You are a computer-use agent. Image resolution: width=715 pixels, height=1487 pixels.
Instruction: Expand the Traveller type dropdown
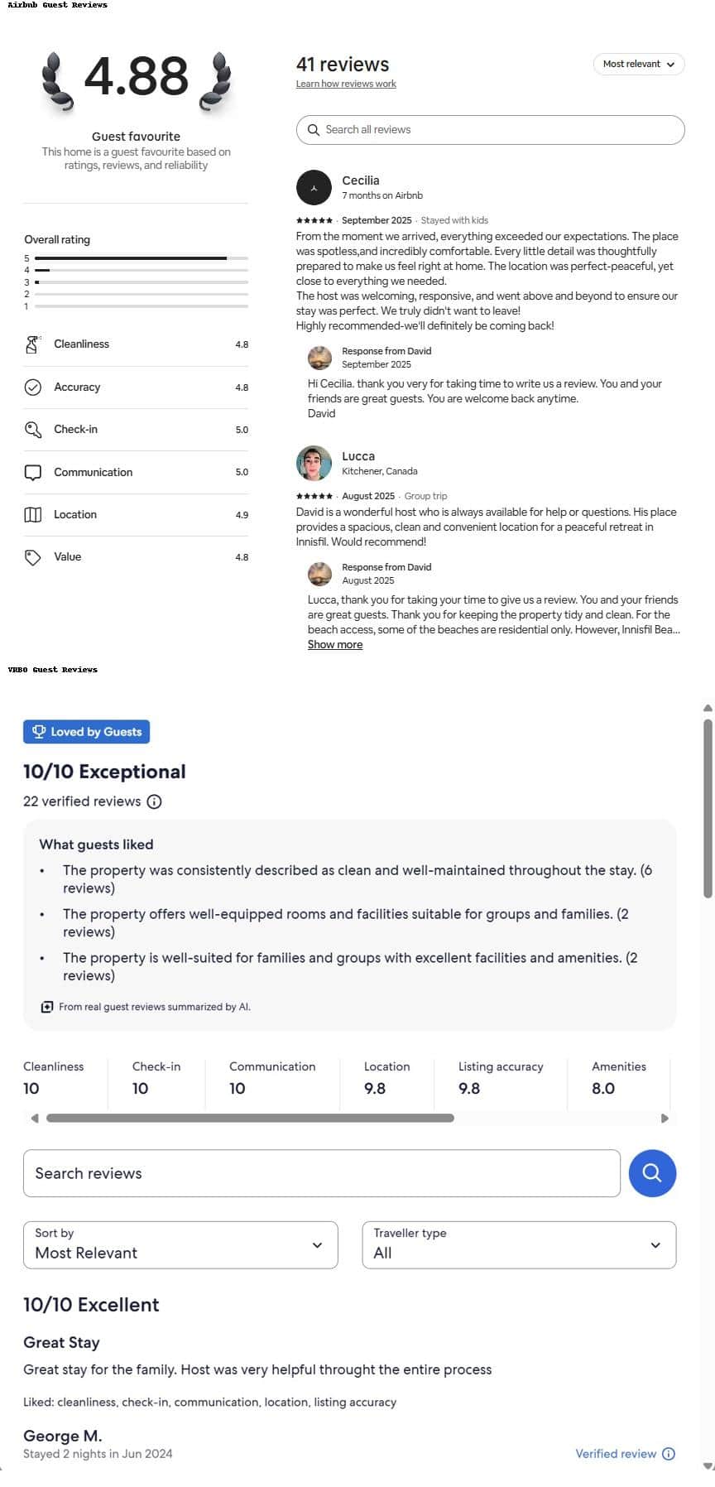(519, 1244)
